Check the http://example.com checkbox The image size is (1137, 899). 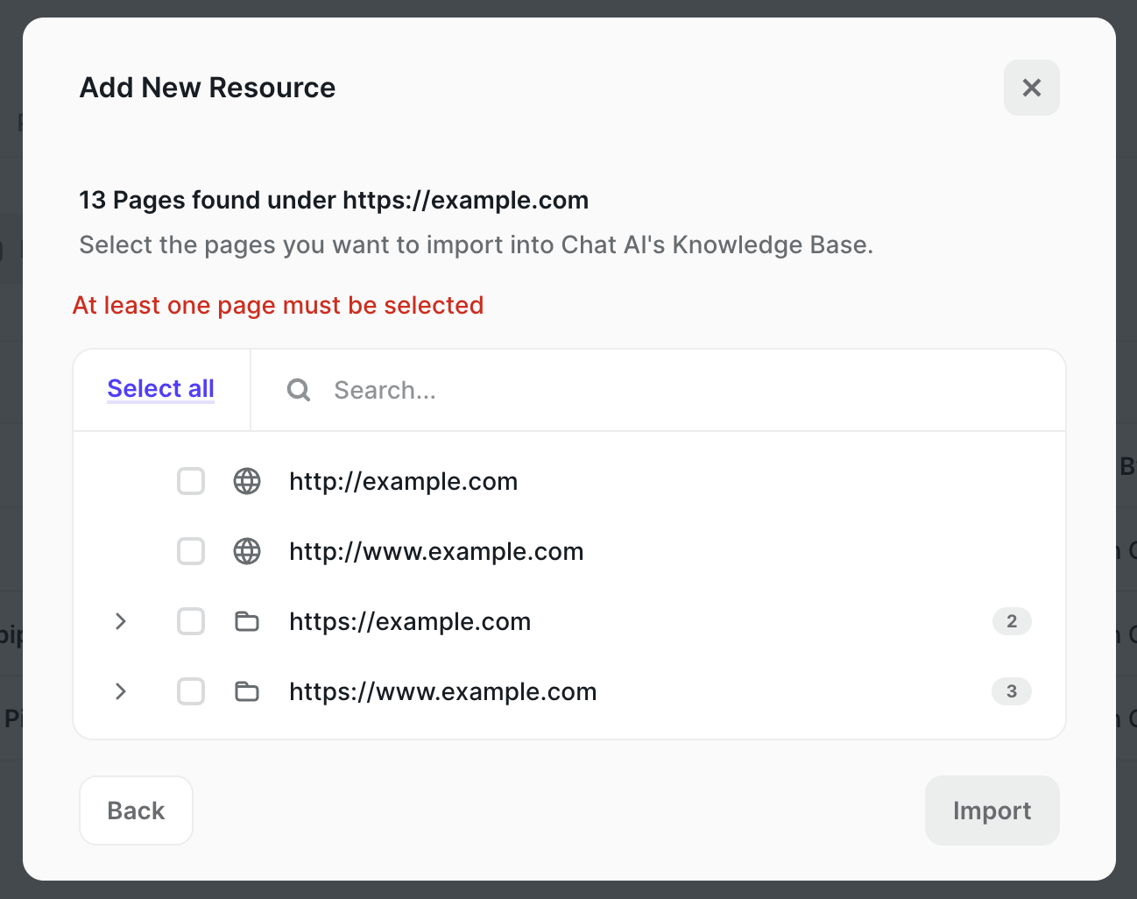tap(191, 481)
